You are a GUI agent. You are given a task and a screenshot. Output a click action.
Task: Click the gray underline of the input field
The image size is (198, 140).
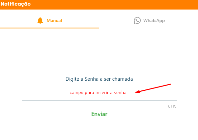click(x=99, y=100)
